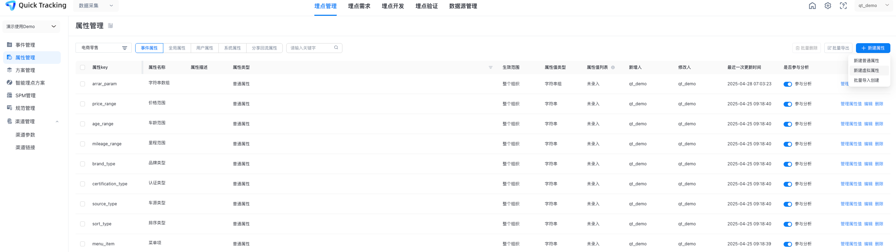
Task: Select the 事件属性 tab
Action: (x=149, y=48)
